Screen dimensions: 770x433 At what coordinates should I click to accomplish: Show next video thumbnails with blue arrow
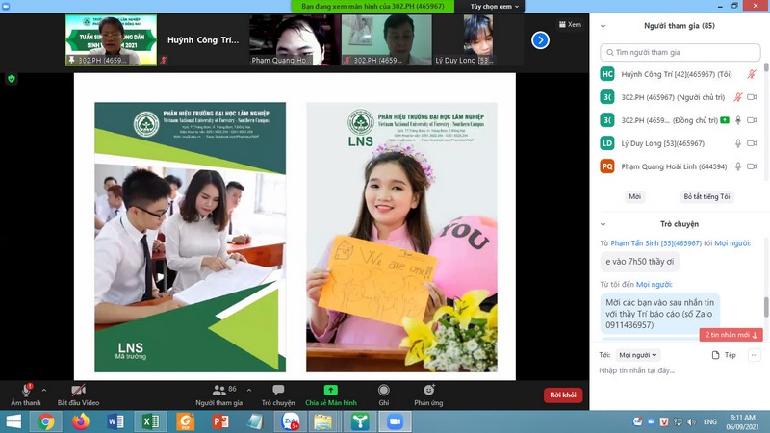pyautogui.click(x=540, y=40)
